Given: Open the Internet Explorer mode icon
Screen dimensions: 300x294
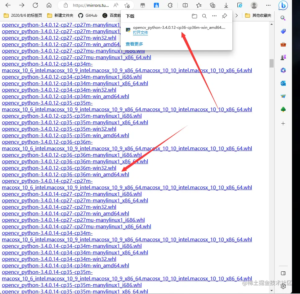Looking at the screenshot, I should coord(240,5).
